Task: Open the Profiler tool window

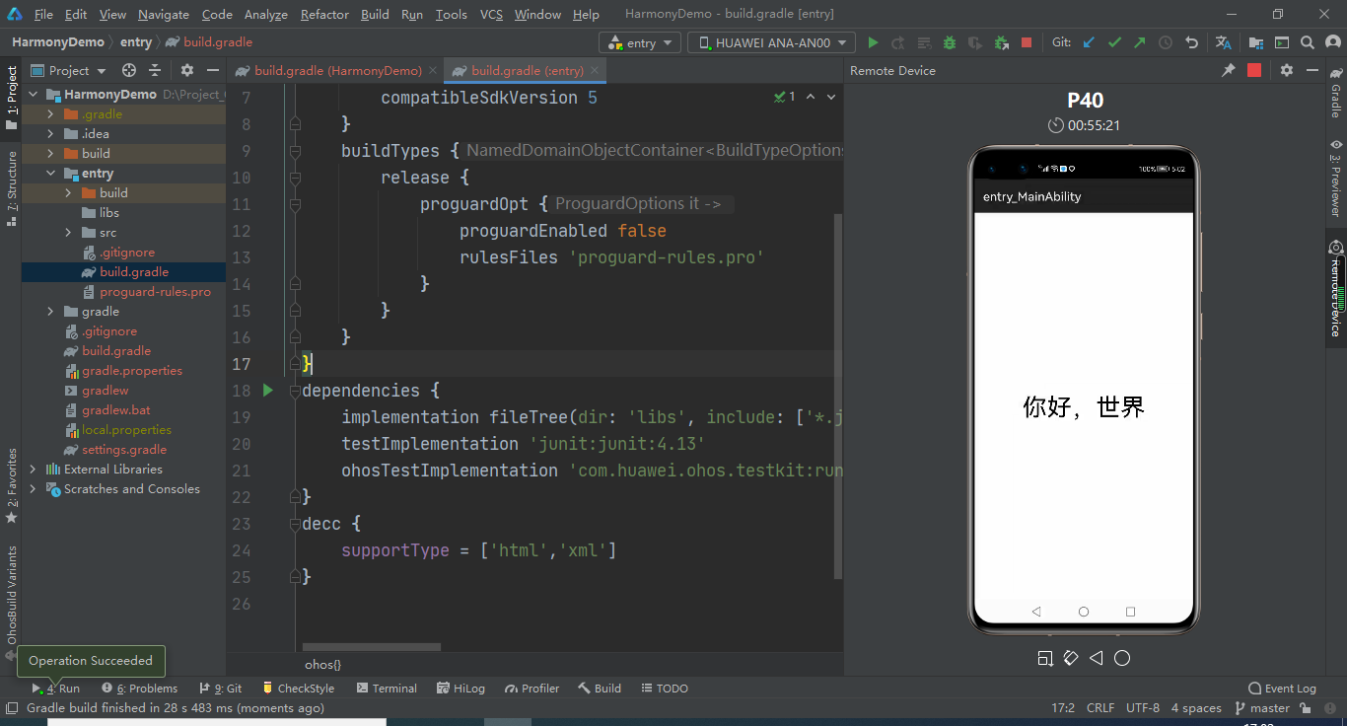Action: click(x=532, y=689)
